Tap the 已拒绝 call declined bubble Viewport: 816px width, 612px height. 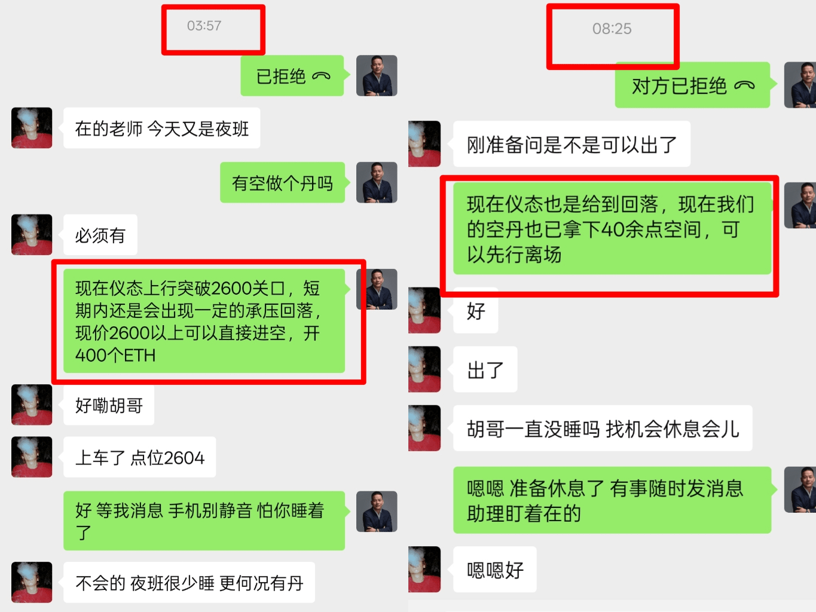pos(292,76)
